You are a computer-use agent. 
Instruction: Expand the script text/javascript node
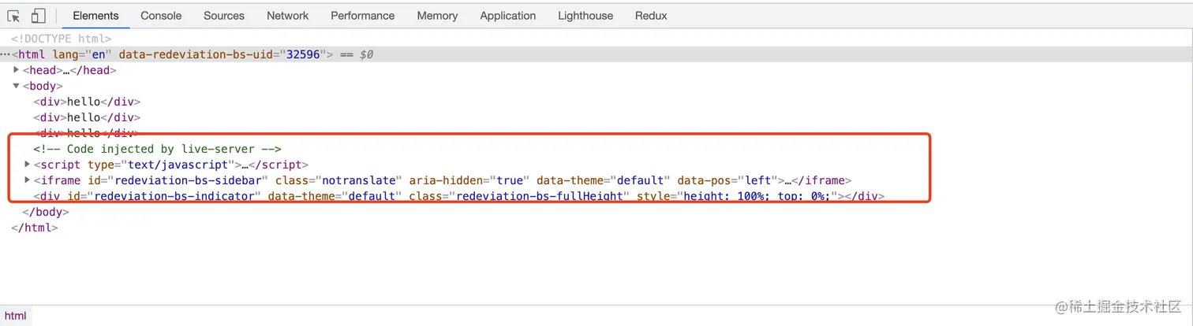click(28, 165)
